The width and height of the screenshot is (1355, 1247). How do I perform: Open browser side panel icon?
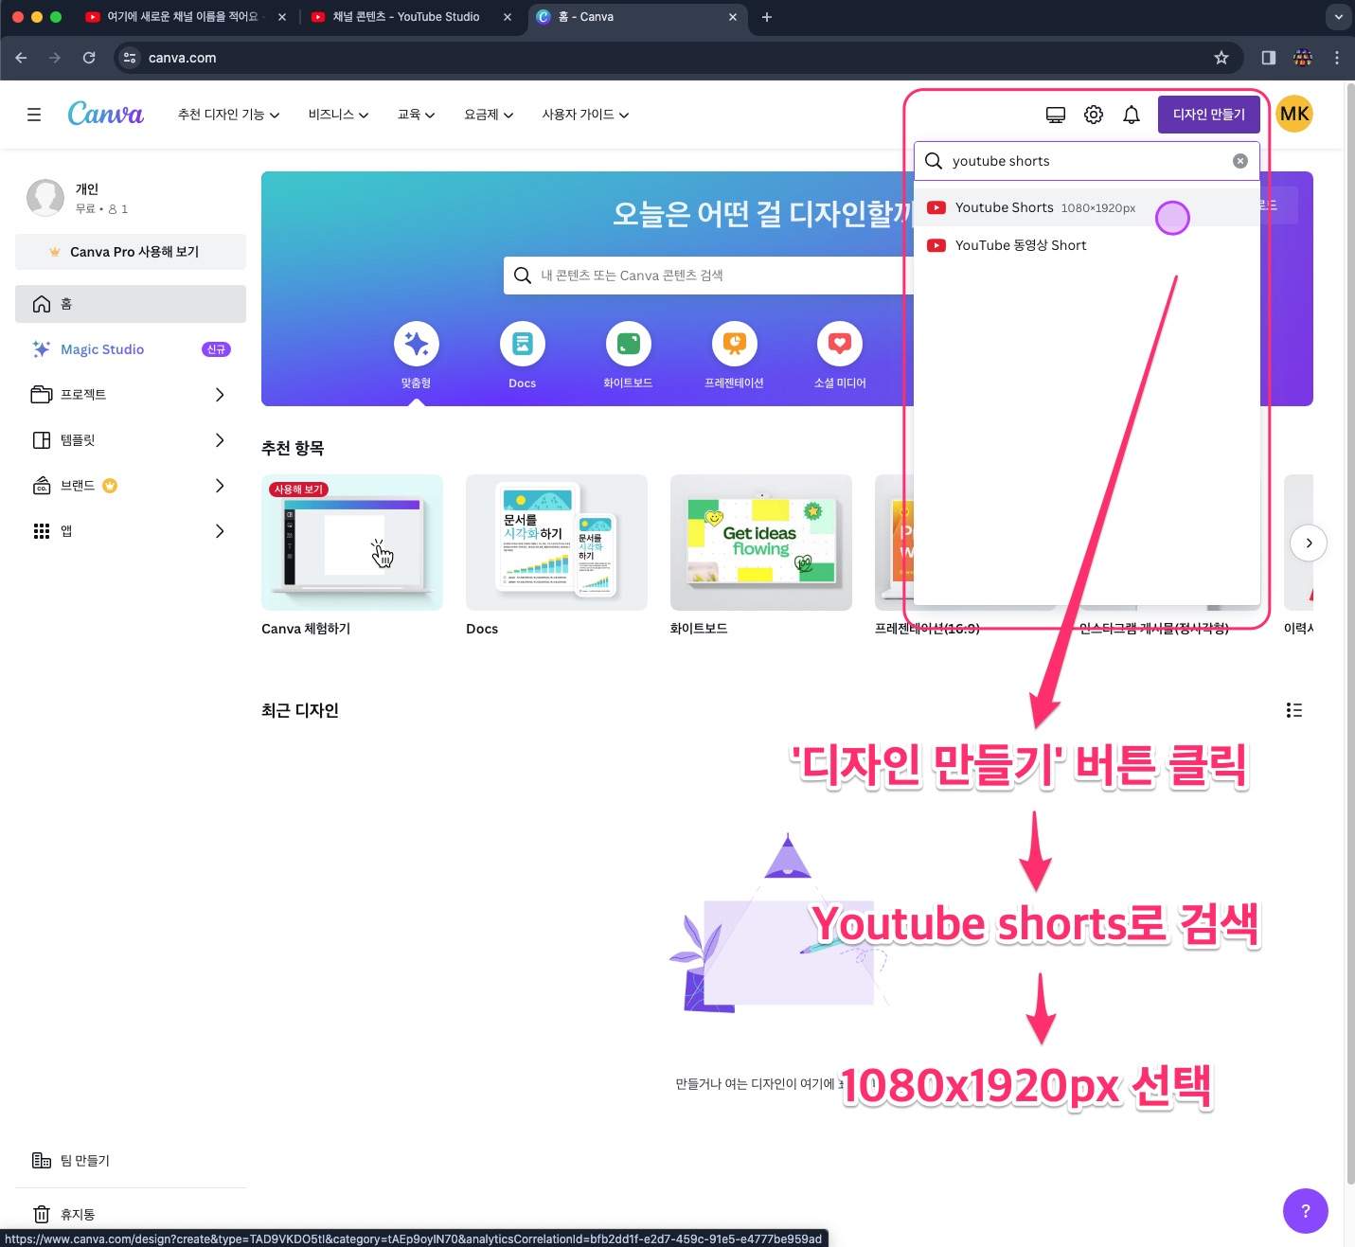(x=1269, y=58)
